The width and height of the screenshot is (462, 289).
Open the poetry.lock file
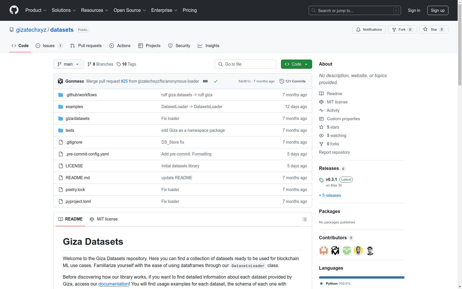pyautogui.click(x=75, y=190)
